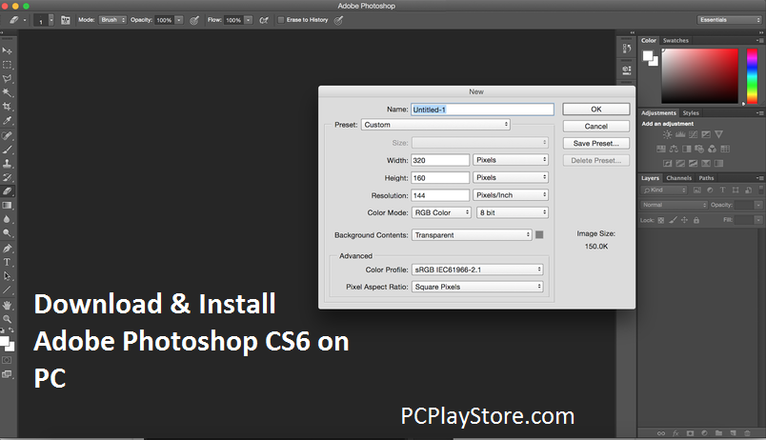Pick a hue on the rainbow slider
Image resolution: width=766 pixels, height=440 pixels.
pos(753,75)
